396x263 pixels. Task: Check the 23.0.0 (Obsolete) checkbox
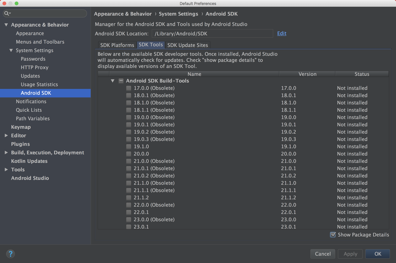129,219
